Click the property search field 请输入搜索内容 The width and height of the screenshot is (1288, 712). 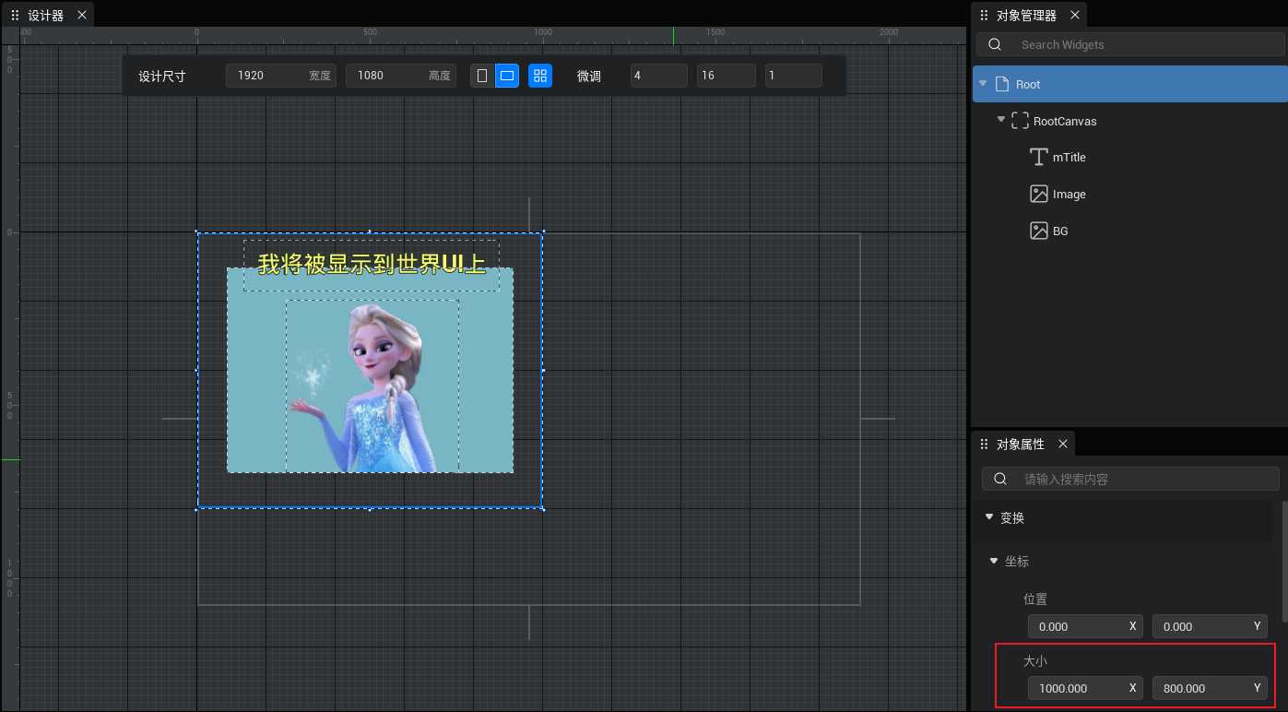[x=1130, y=480]
